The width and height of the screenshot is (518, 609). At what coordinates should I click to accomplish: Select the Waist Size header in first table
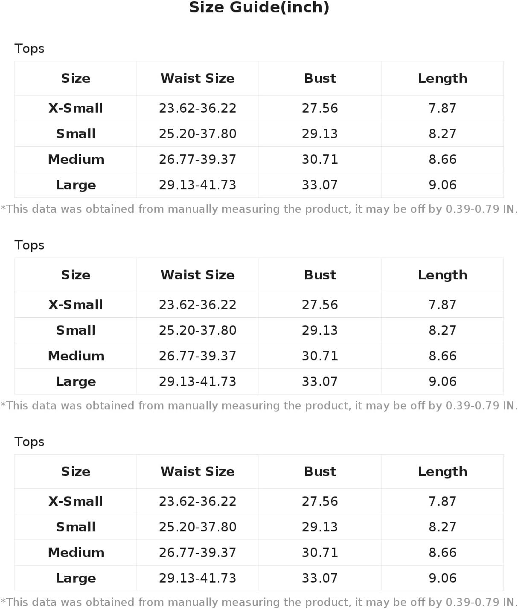point(198,78)
